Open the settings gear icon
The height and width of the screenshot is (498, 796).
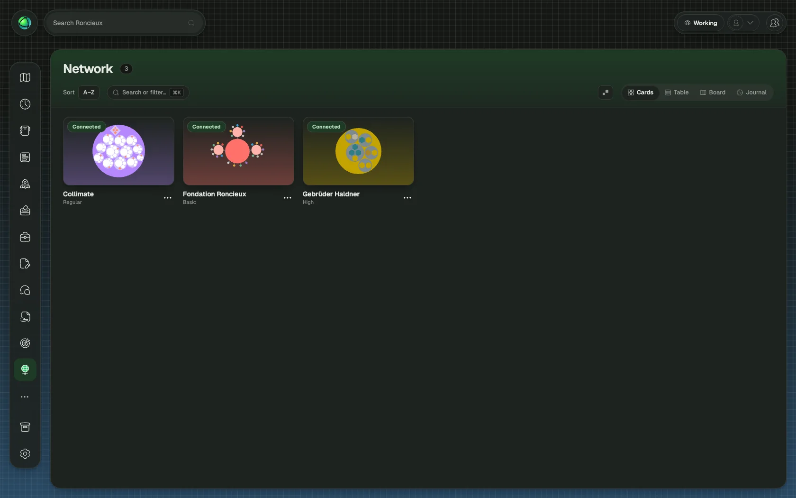click(25, 454)
